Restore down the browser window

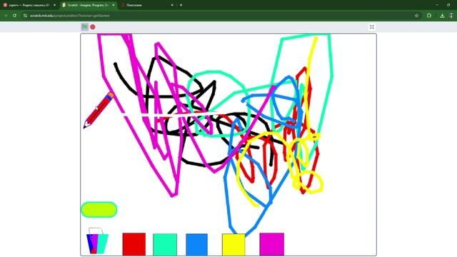pyautogui.click(x=448, y=5)
